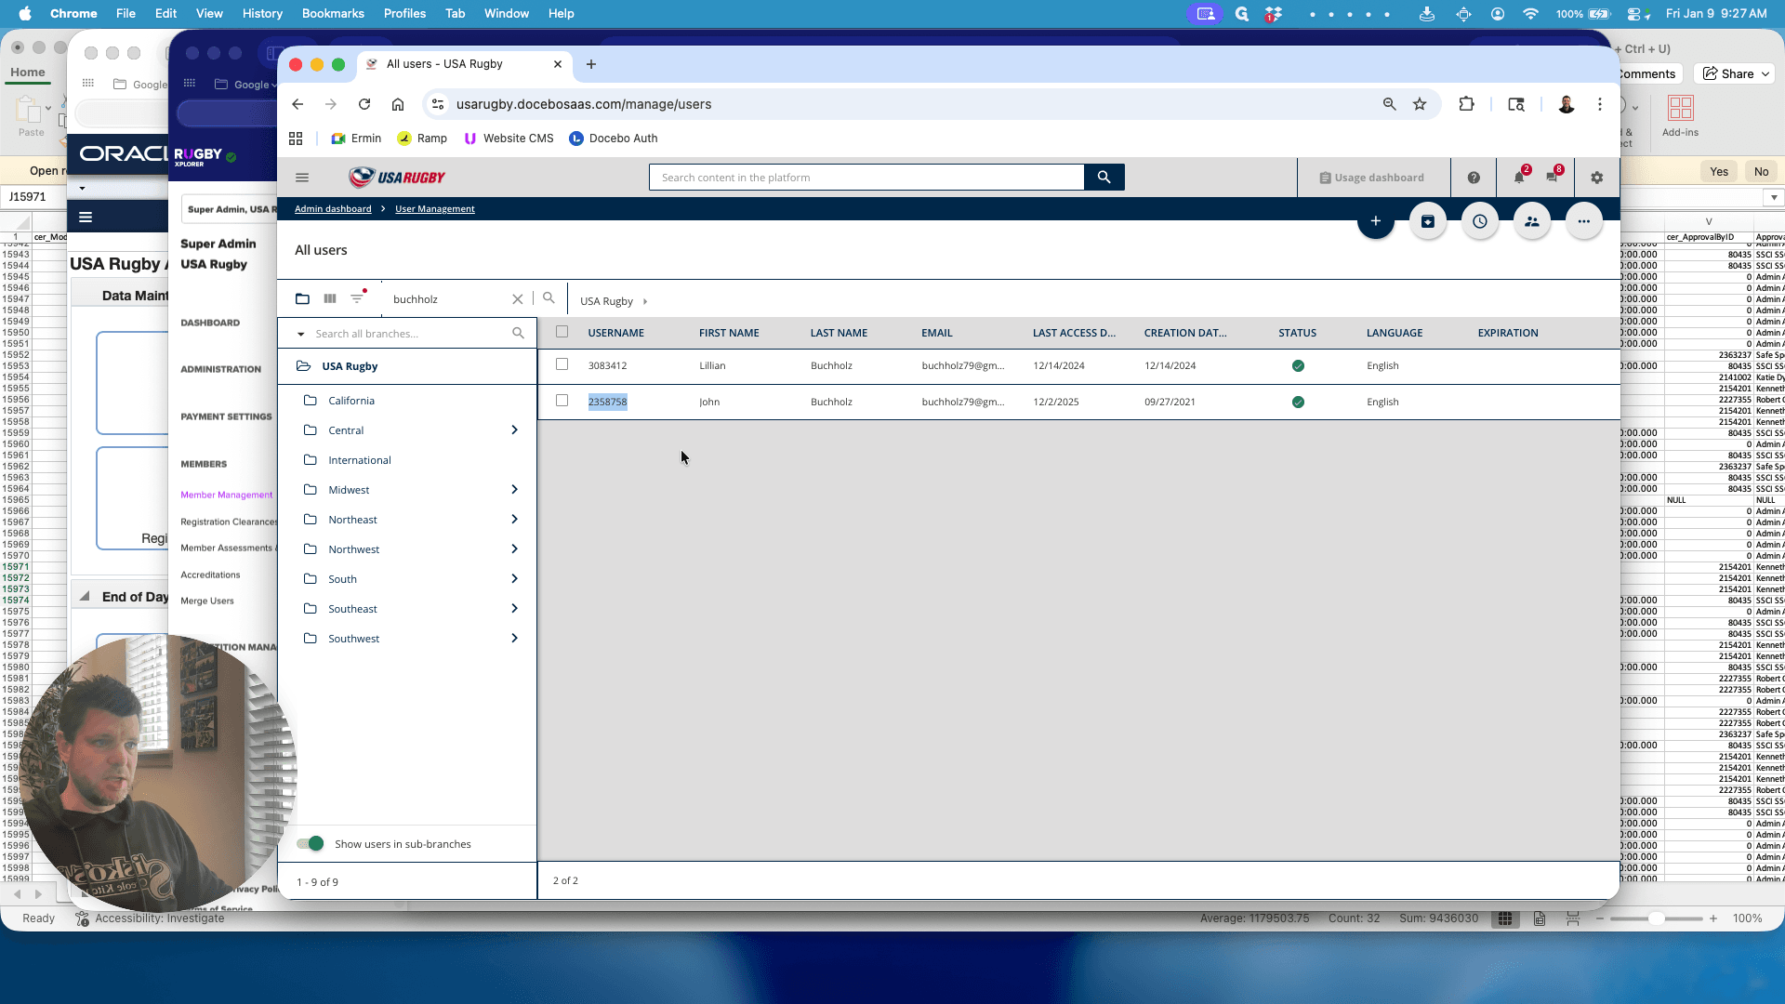1785x1004 pixels.
Task: Reload the page in Chrome
Action: click(x=364, y=104)
